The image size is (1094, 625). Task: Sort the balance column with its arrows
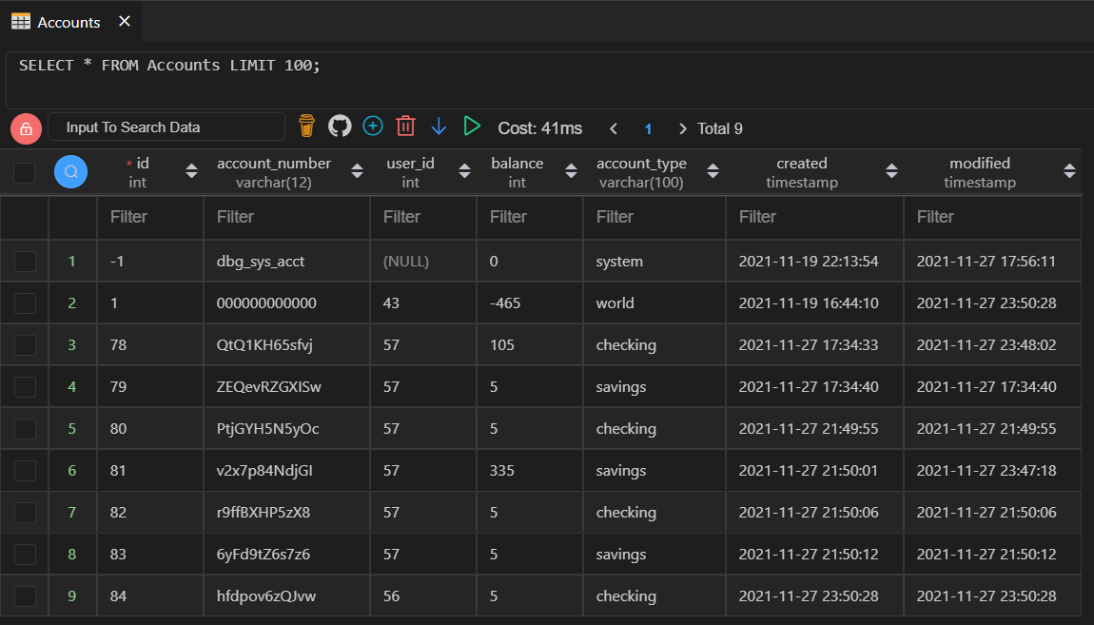pyautogui.click(x=570, y=171)
